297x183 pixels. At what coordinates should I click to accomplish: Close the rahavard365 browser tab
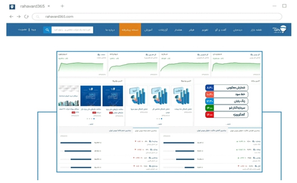point(49,6)
